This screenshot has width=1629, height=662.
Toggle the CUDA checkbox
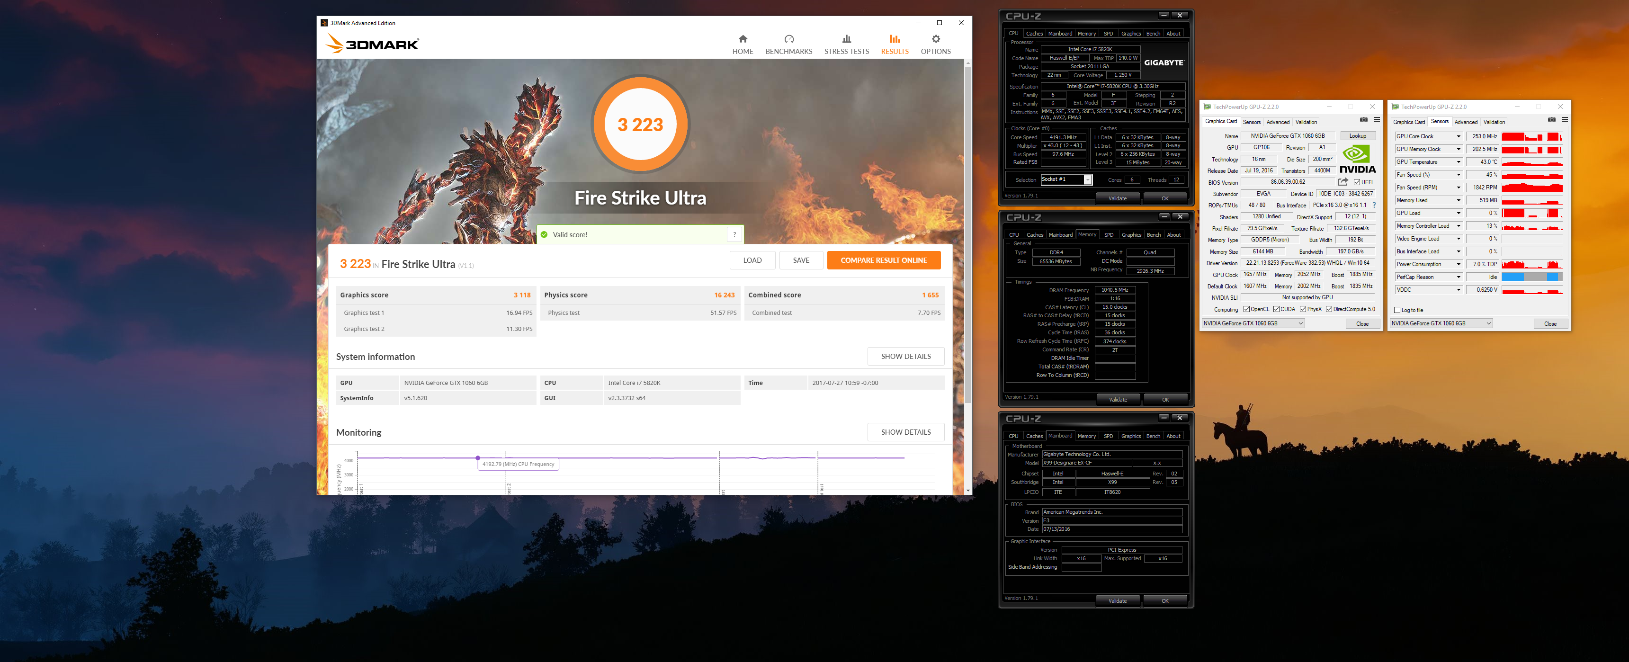pyautogui.click(x=1277, y=309)
